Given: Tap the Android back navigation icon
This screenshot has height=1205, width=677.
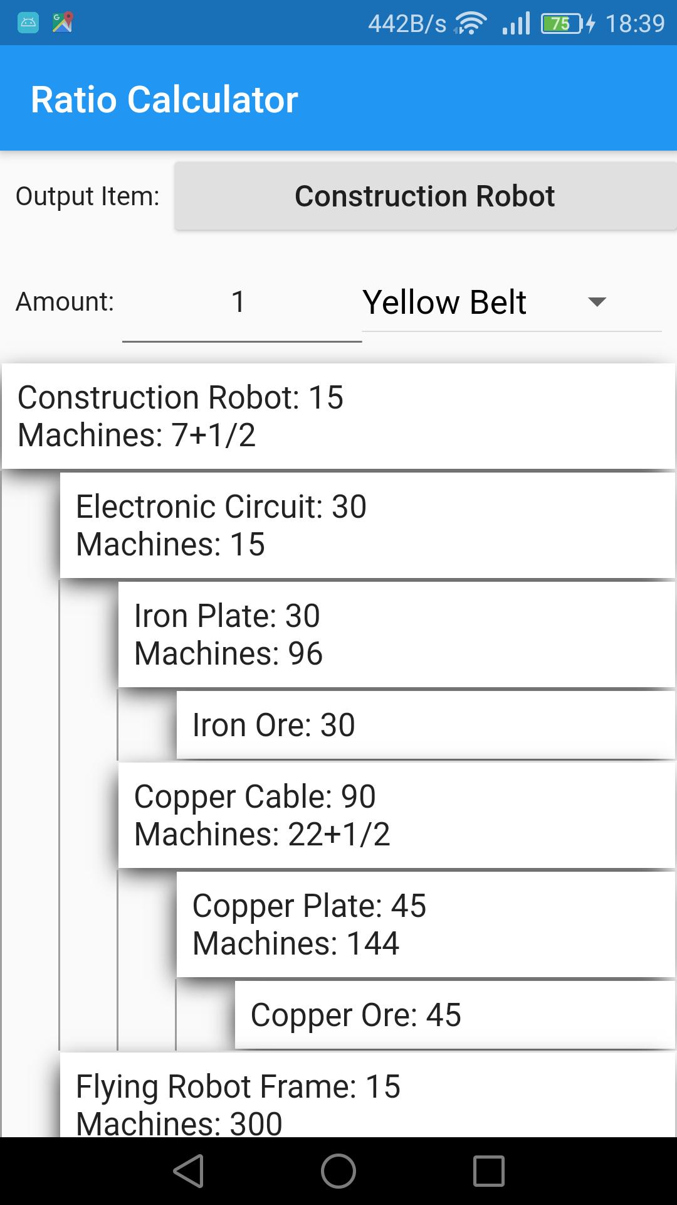Looking at the screenshot, I should (x=188, y=1171).
